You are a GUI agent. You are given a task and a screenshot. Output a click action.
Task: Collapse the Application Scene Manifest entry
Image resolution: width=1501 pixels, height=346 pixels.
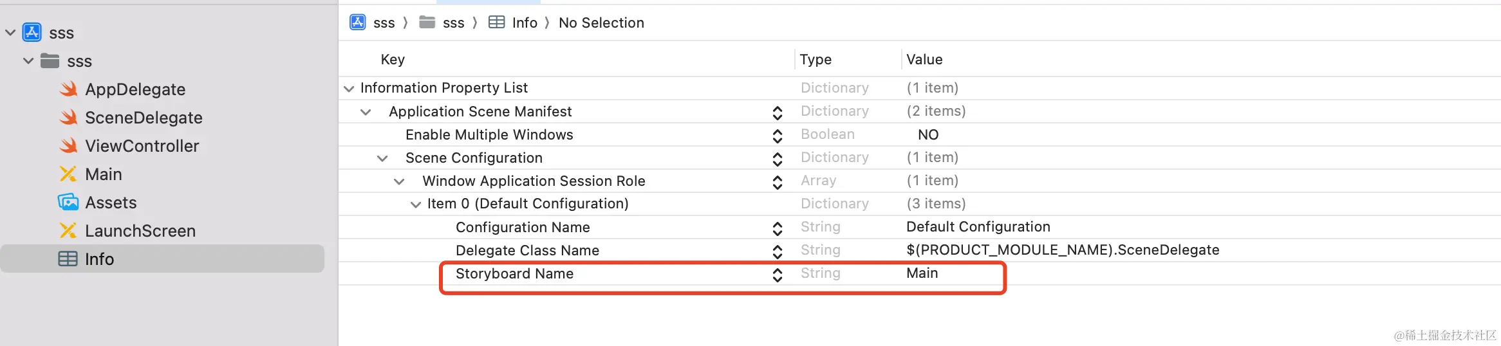(x=366, y=112)
